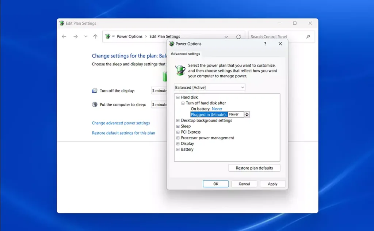Open the Balanced [Active] plan dropdown
The height and width of the screenshot is (231, 374).
(209, 87)
